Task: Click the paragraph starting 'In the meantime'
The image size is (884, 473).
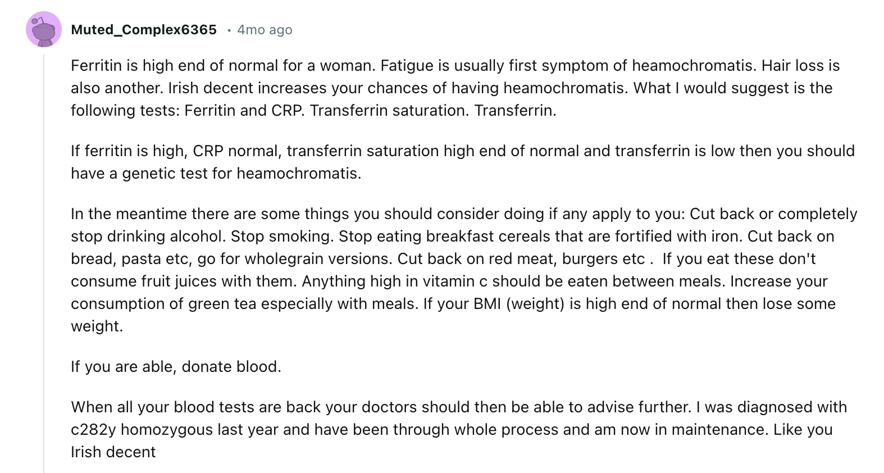Action: pyautogui.click(x=464, y=270)
